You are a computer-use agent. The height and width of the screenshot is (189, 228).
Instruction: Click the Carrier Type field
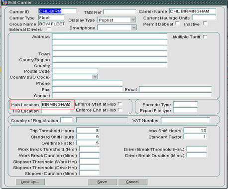[x=51, y=17]
